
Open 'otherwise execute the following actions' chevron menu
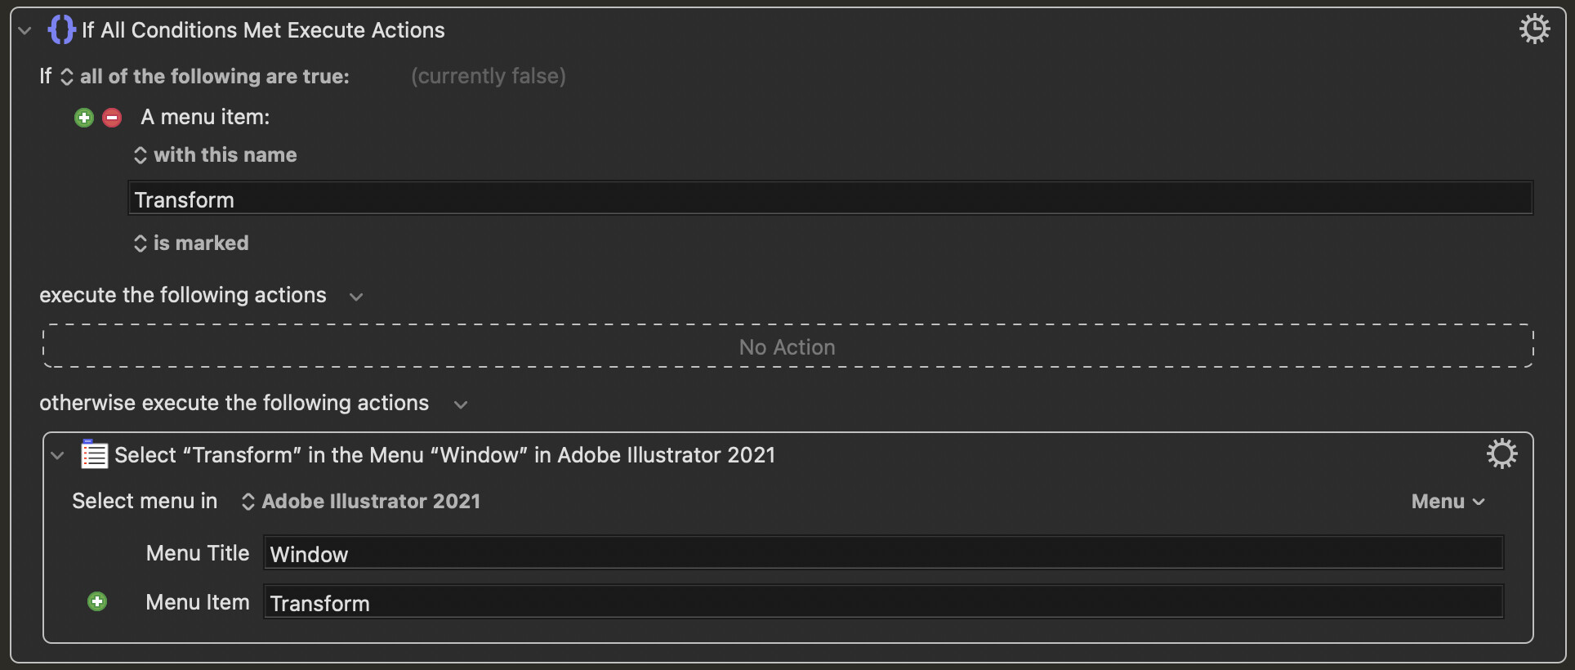pos(461,404)
